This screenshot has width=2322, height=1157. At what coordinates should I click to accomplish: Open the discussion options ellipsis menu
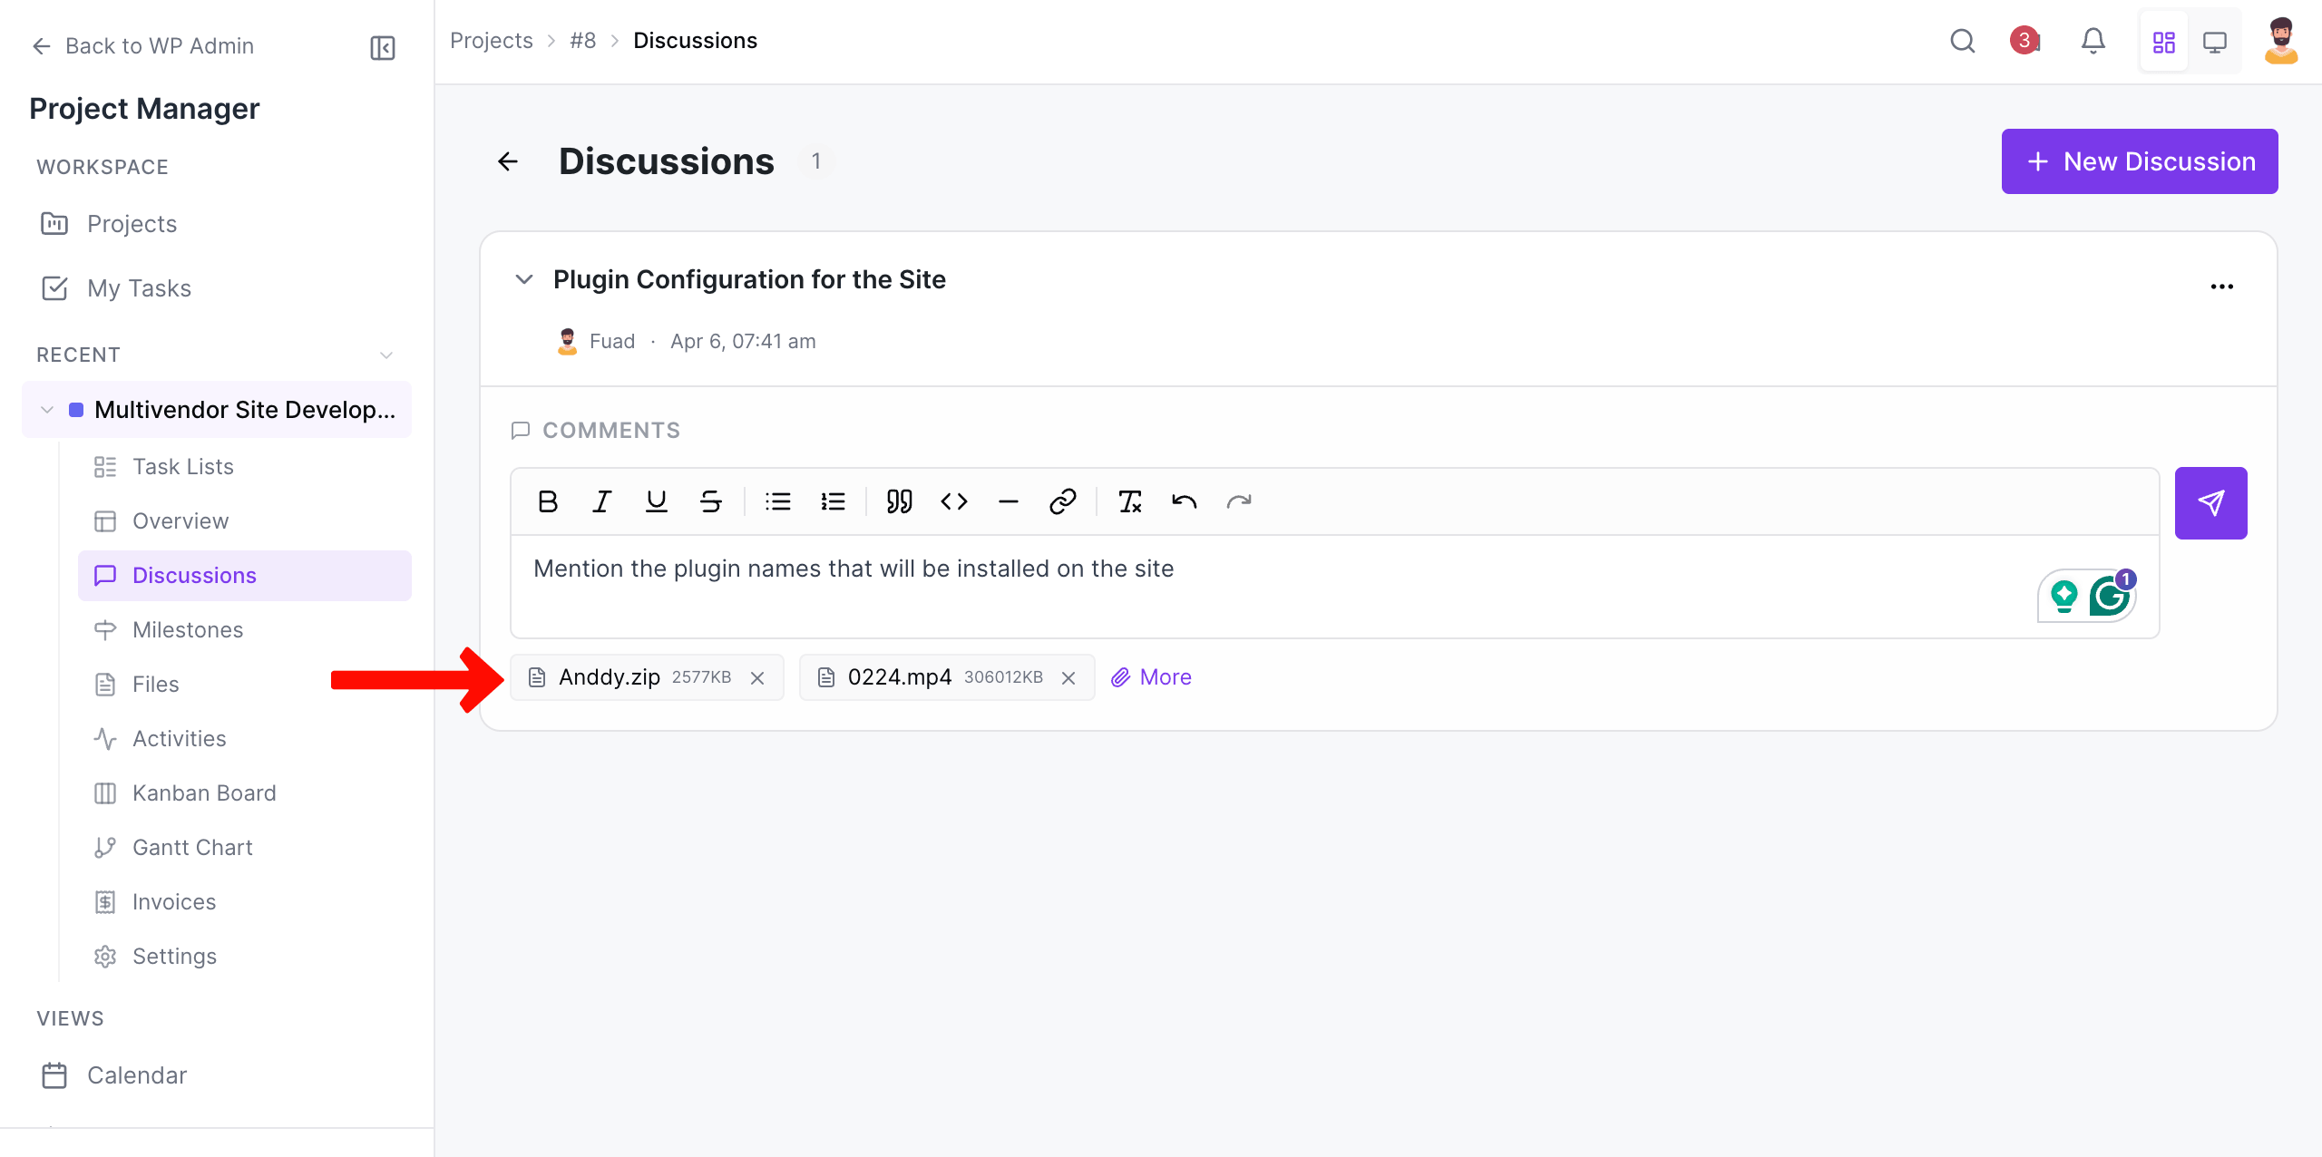tap(2223, 286)
